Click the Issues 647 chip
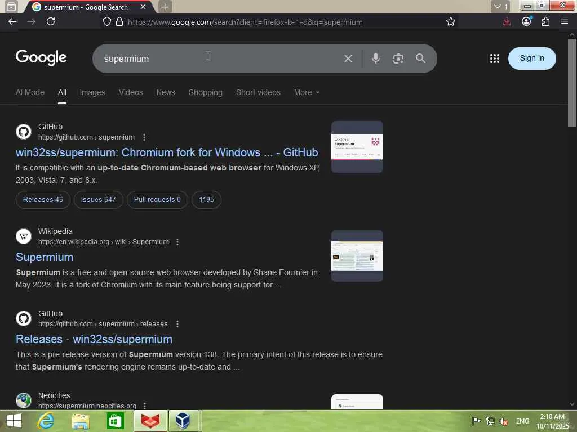The height and width of the screenshot is (432, 577). pos(98,200)
